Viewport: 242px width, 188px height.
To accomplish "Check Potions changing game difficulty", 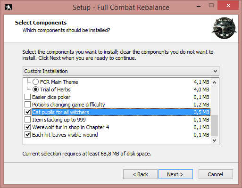I will click(28, 105).
